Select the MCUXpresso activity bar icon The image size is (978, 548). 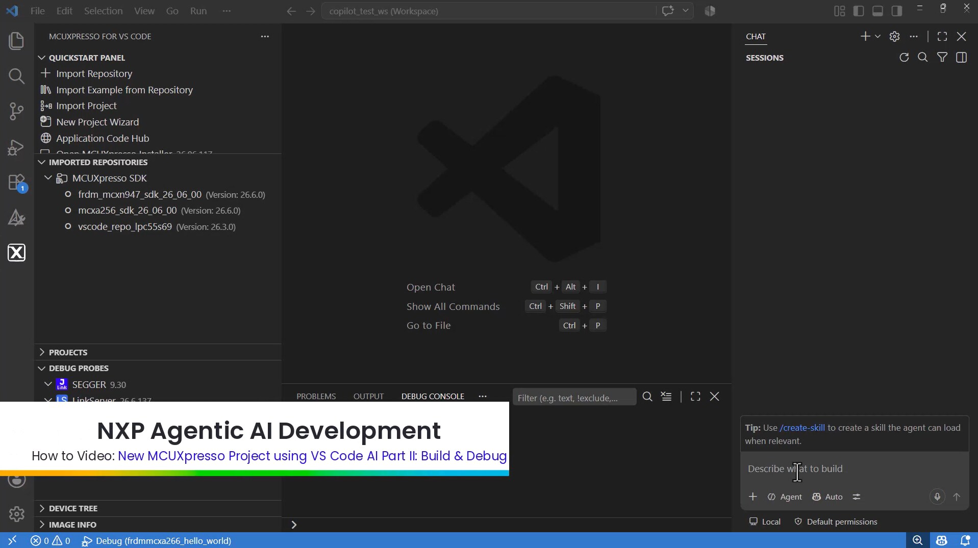click(16, 253)
